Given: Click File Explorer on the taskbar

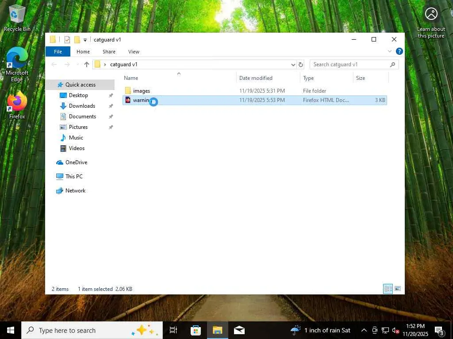Looking at the screenshot, I should [218, 330].
